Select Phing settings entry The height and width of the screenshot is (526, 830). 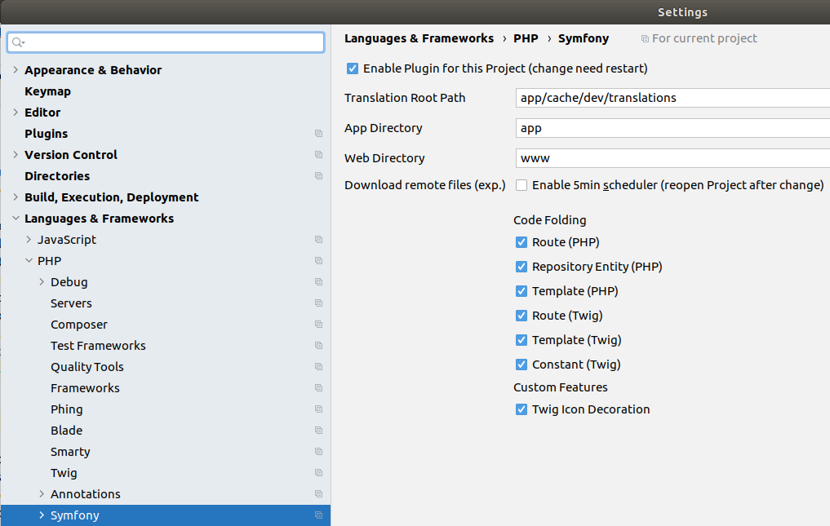66,409
